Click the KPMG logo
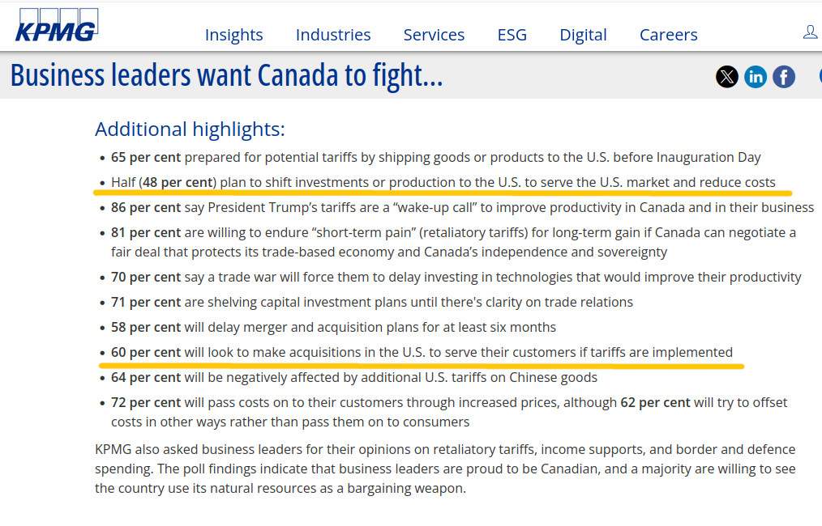 click(x=56, y=26)
